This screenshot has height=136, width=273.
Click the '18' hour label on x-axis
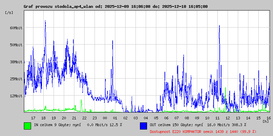click(43, 118)
